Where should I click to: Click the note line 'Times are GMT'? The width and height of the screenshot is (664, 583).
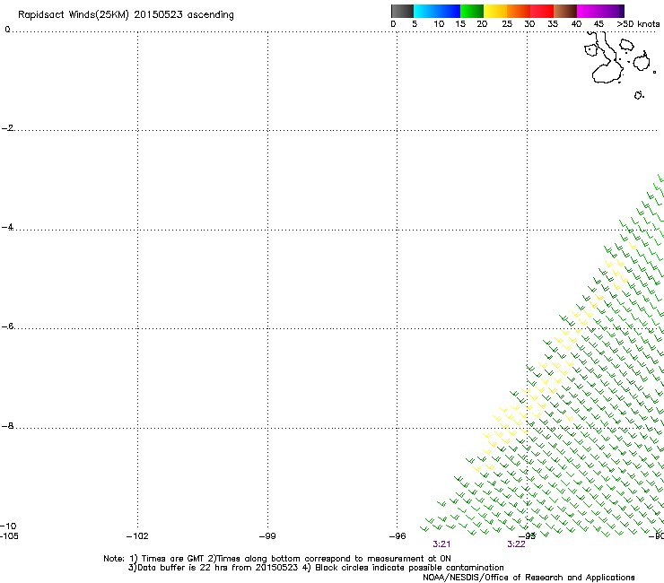172,559
